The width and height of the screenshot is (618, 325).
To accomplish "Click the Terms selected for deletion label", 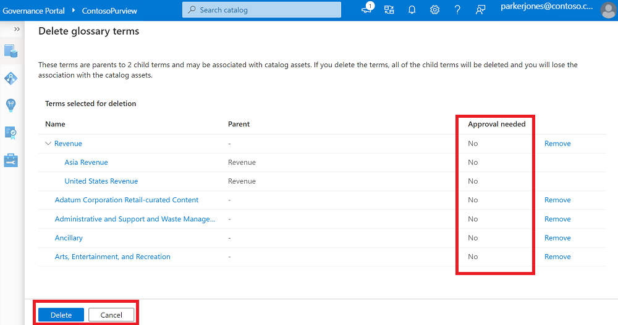I will pyautogui.click(x=91, y=104).
